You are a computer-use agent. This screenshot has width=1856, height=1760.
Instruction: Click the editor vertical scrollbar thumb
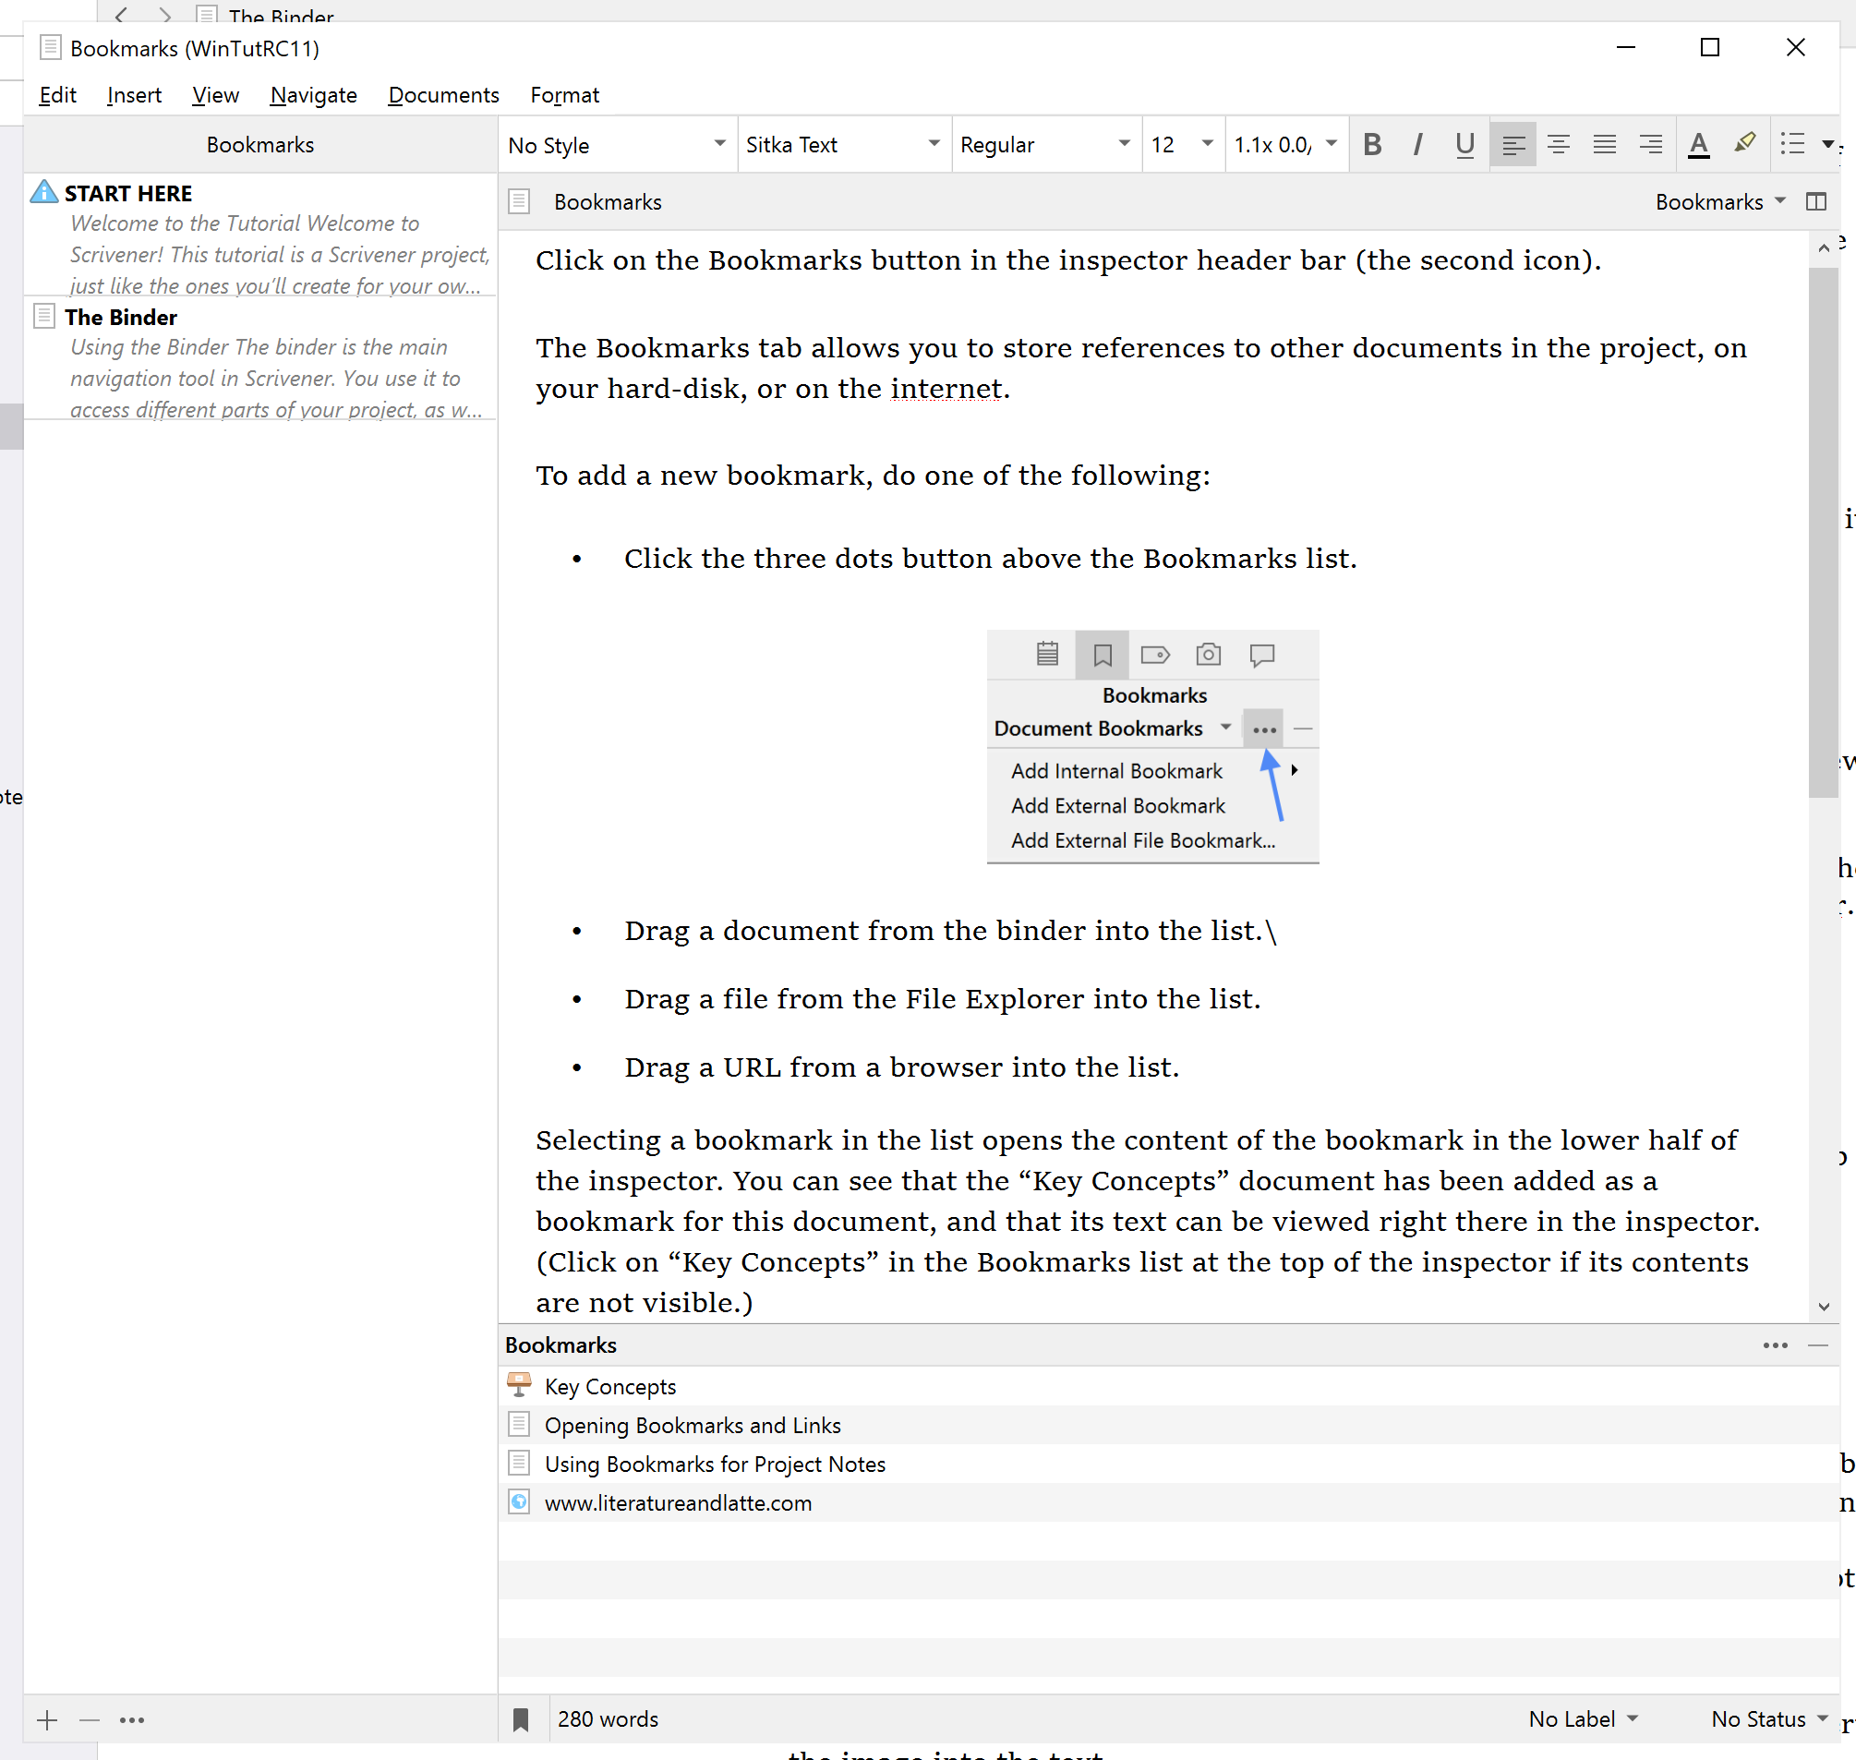[x=1823, y=533]
